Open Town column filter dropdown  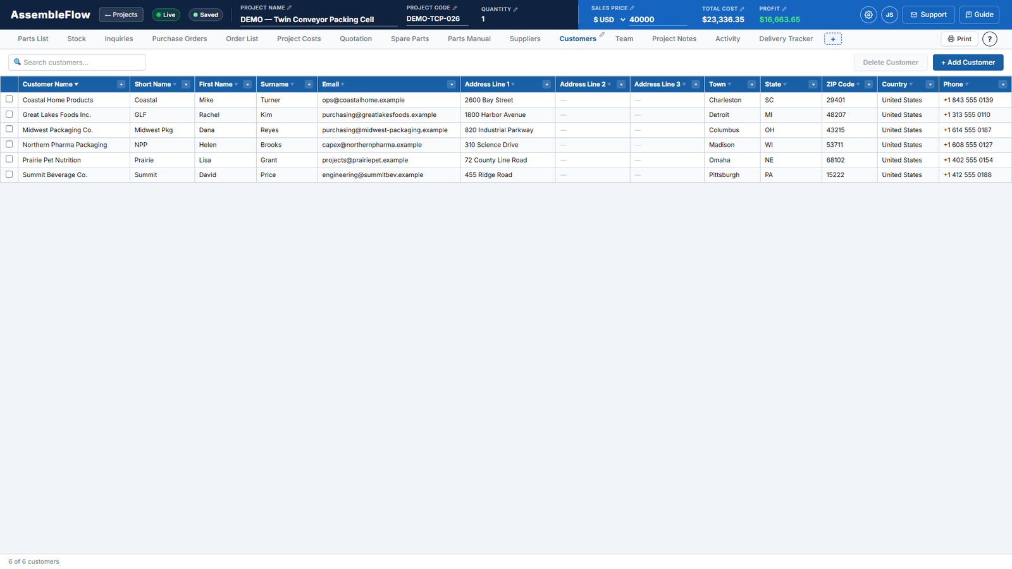click(751, 85)
